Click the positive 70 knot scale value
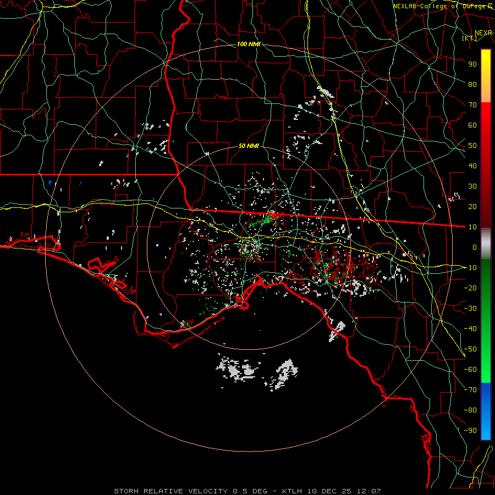This screenshot has height=495, width=495. 472,105
